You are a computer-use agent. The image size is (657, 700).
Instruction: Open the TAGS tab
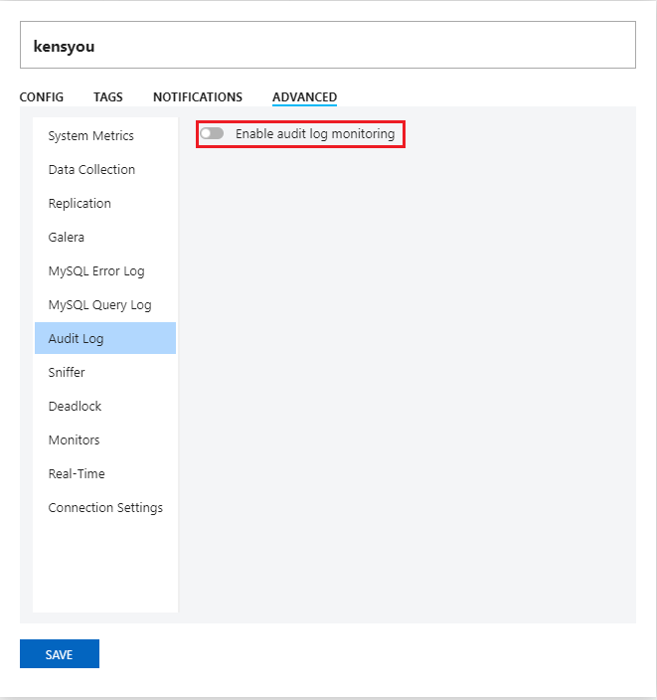108,96
